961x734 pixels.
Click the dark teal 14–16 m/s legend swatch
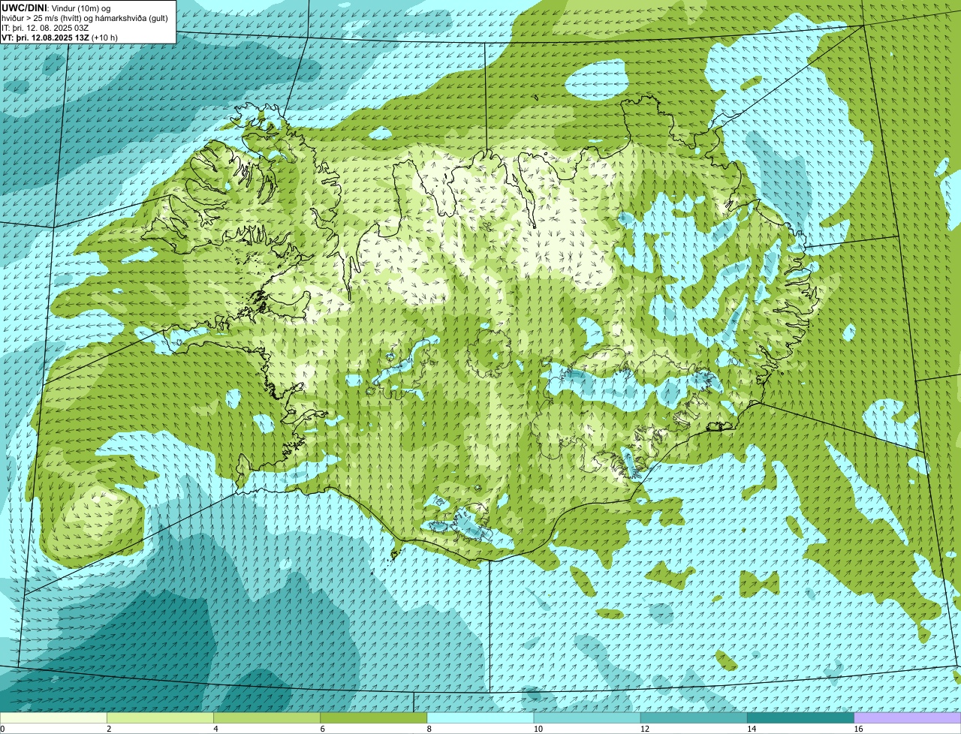coord(800,718)
